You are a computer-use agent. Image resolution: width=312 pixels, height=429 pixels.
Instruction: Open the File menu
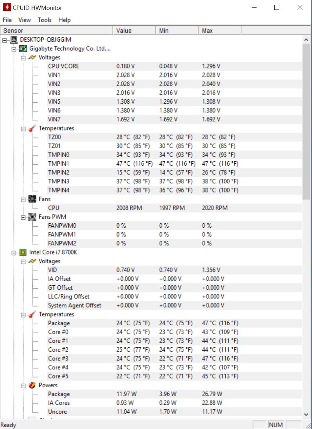pos(7,20)
